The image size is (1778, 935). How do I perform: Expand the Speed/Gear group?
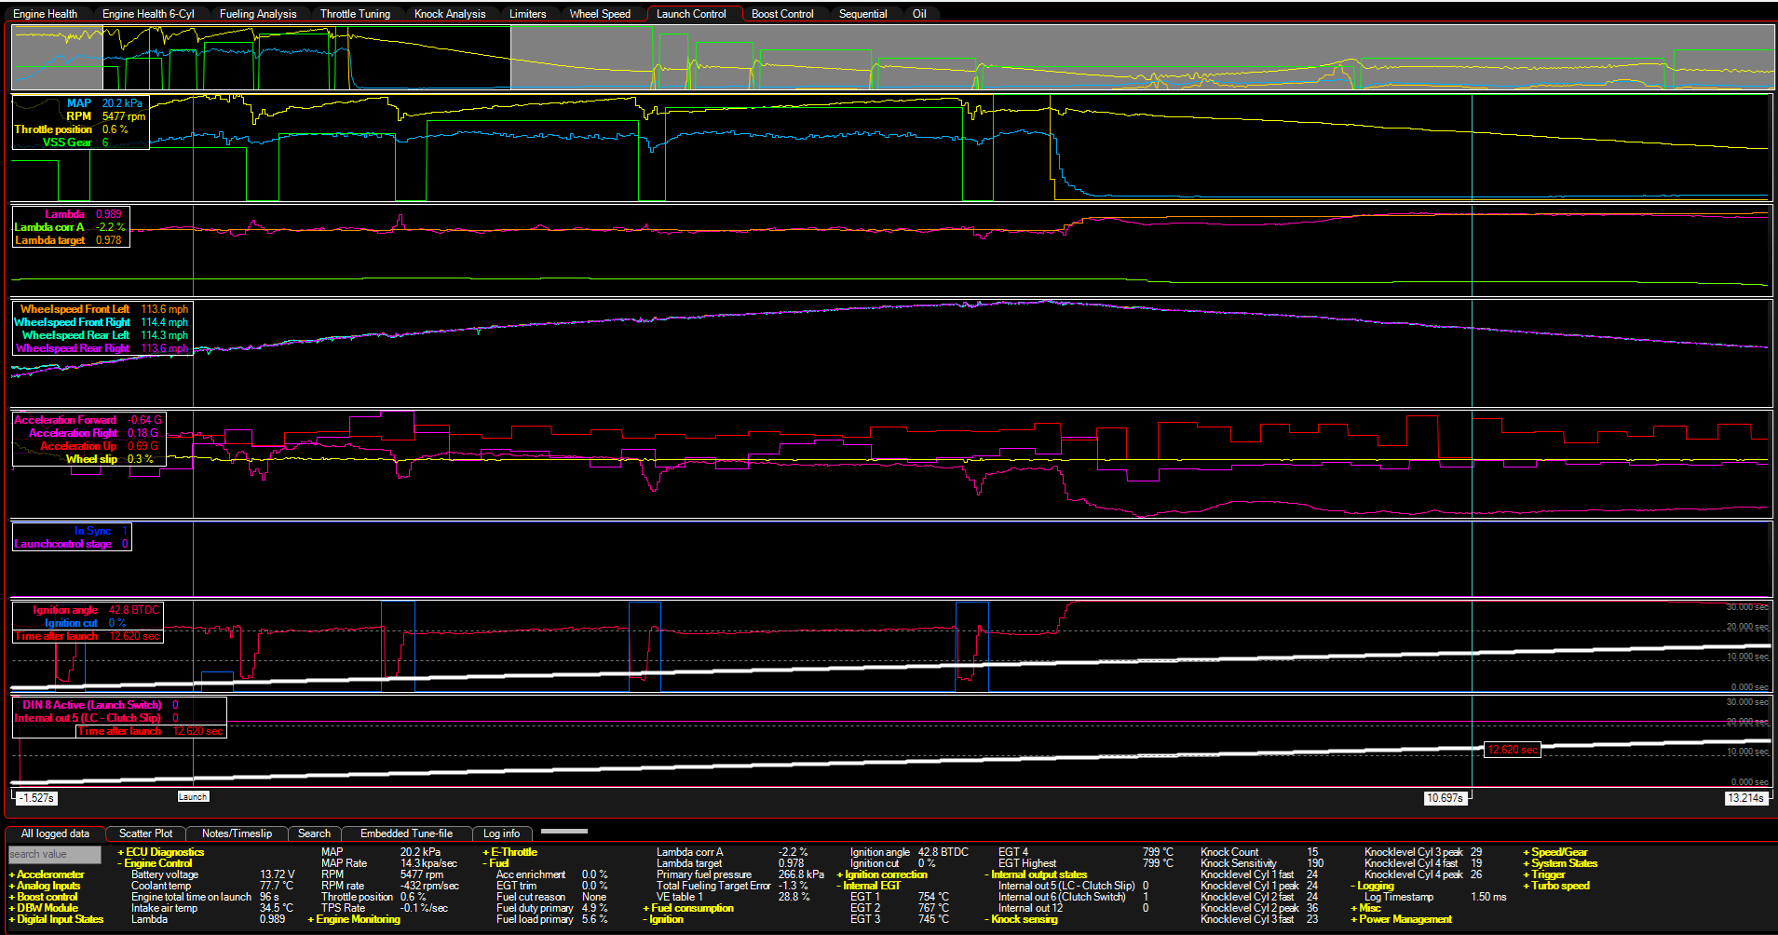tap(1554, 852)
